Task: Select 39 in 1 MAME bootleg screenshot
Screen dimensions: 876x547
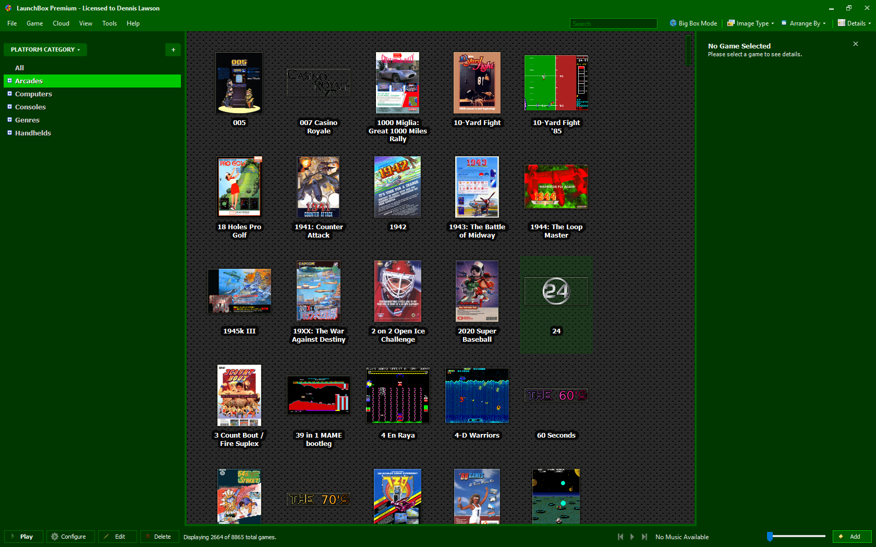Action: [x=319, y=395]
